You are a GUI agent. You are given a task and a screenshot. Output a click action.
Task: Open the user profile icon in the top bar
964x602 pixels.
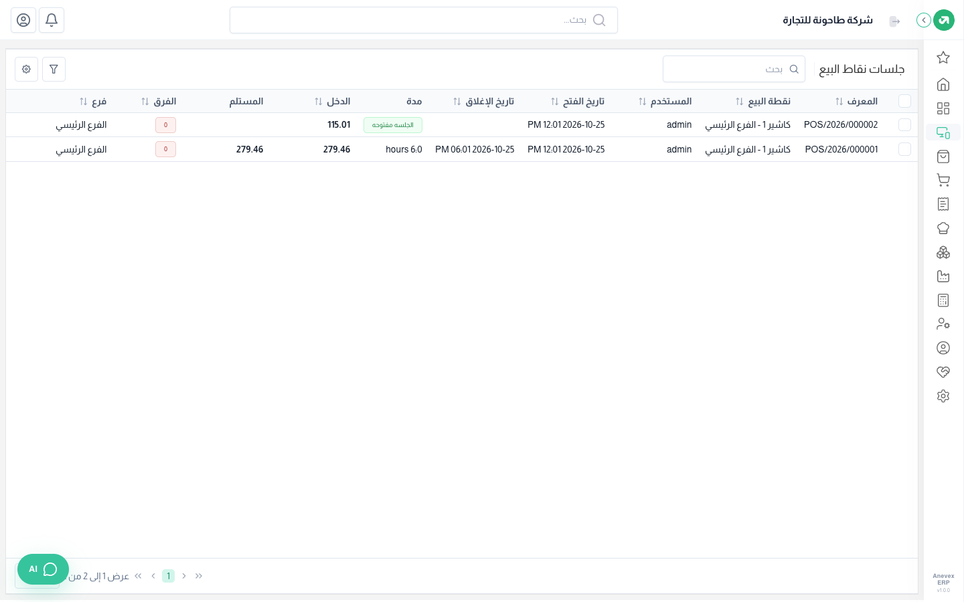pos(23,20)
